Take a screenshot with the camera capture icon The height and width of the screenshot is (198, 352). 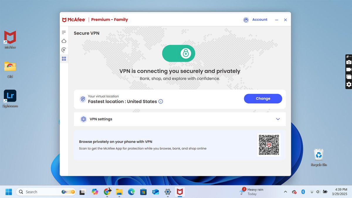(x=348, y=62)
